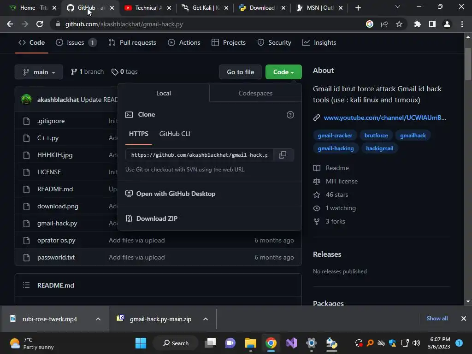Viewport: 472px width, 354px height.
Task: Open the README.md outline list icon
Action: click(26, 285)
